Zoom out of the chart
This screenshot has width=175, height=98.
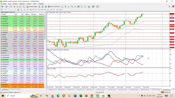point(75,7)
